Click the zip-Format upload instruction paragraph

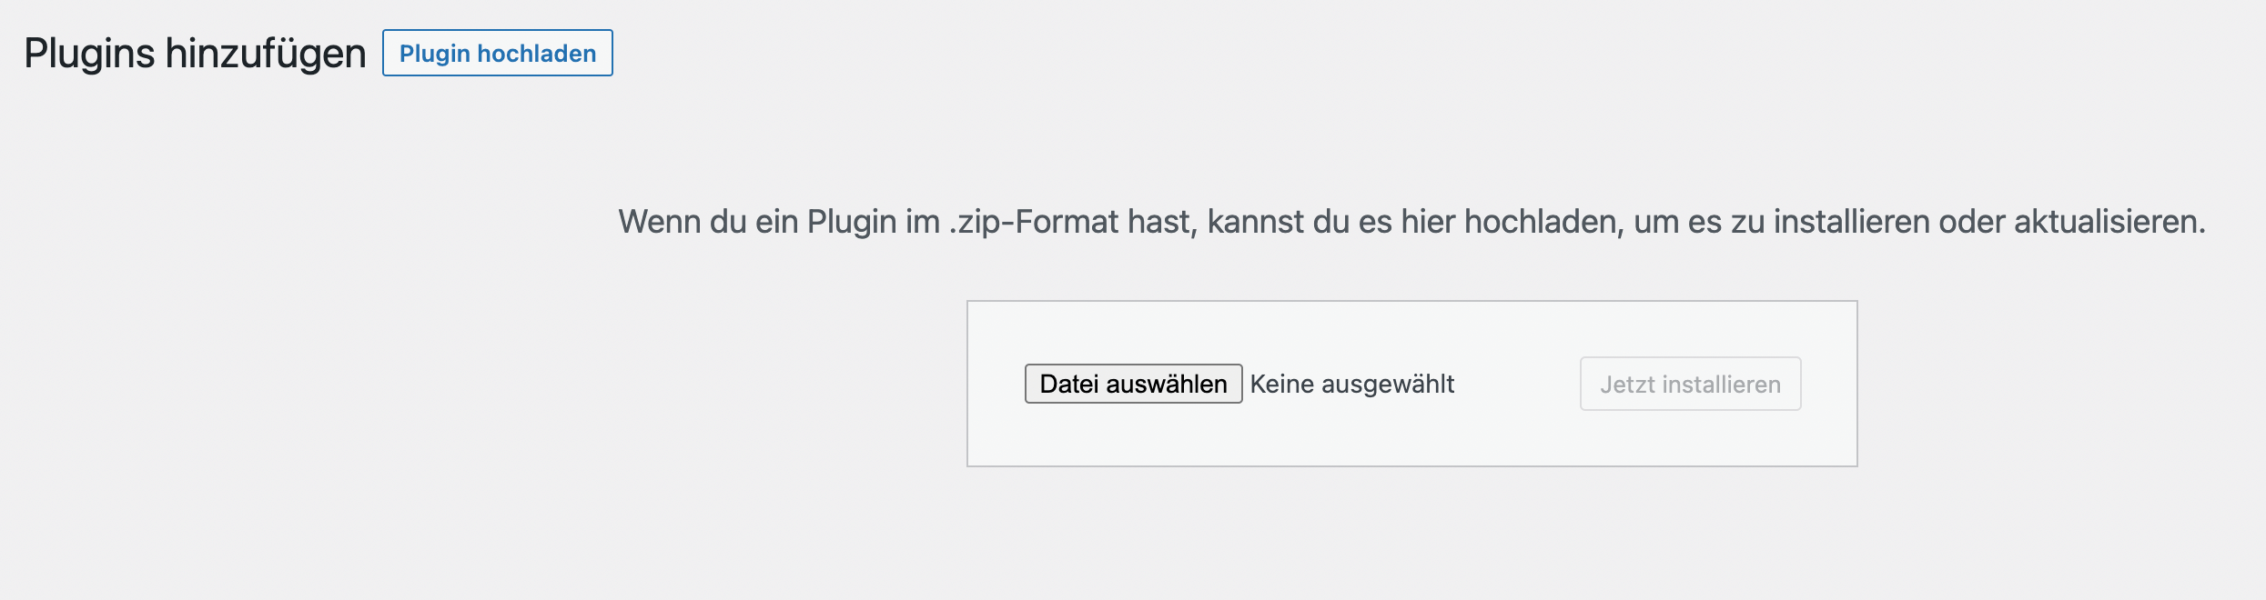tap(1411, 222)
